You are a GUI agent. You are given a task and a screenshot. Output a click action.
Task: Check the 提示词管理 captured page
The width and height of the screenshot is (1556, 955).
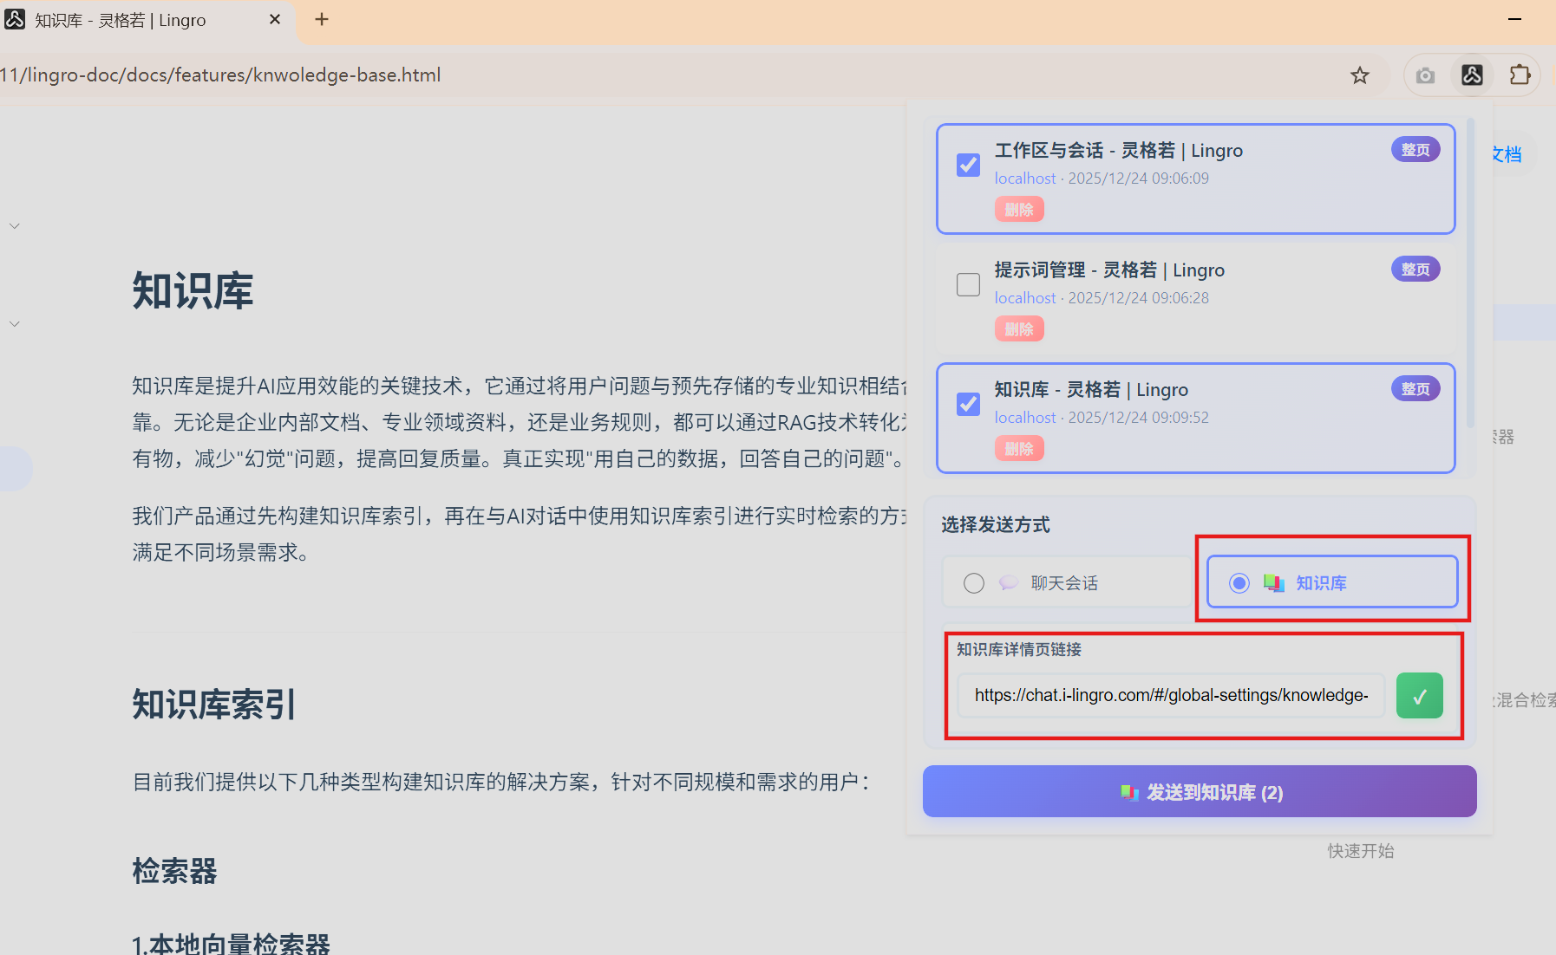coord(967,283)
